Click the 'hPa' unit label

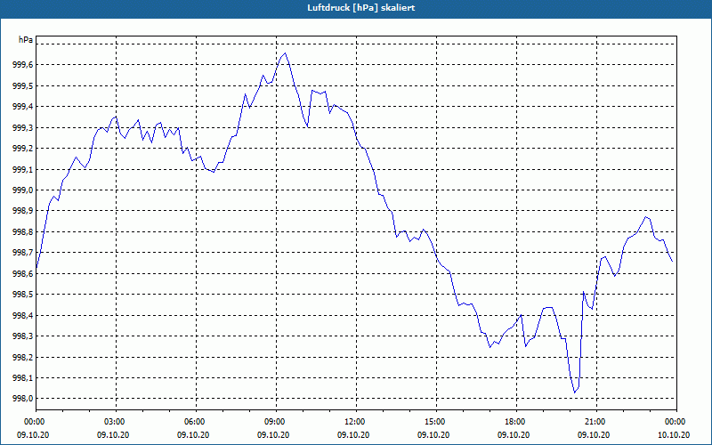[x=26, y=40]
